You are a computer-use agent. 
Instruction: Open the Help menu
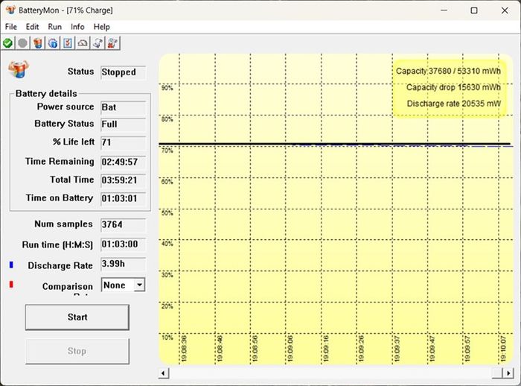pyautogui.click(x=101, y=27)
